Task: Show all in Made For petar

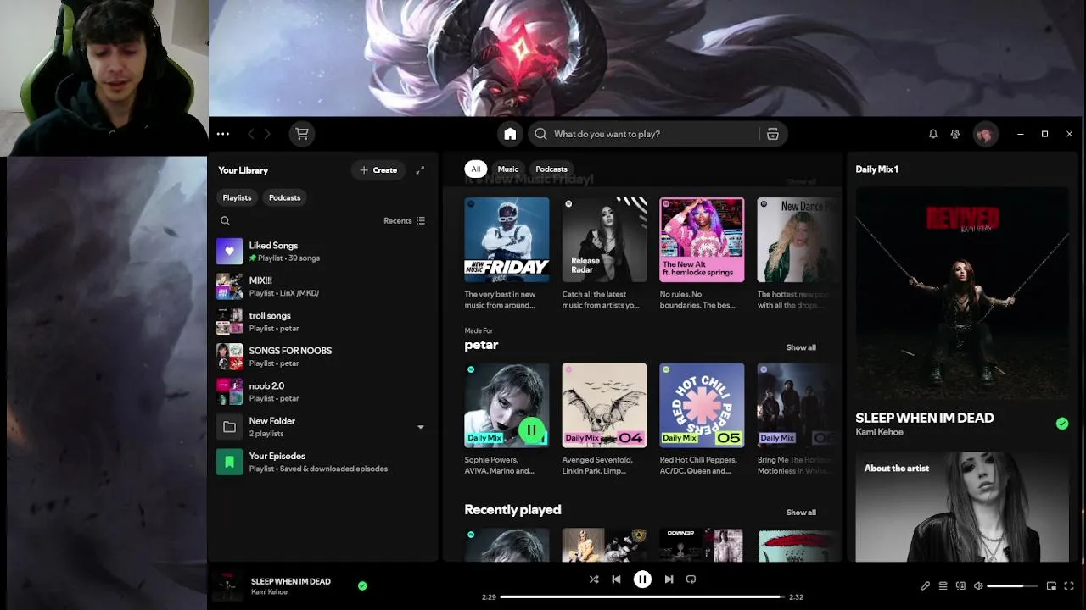Action: (x=801, y=347)
